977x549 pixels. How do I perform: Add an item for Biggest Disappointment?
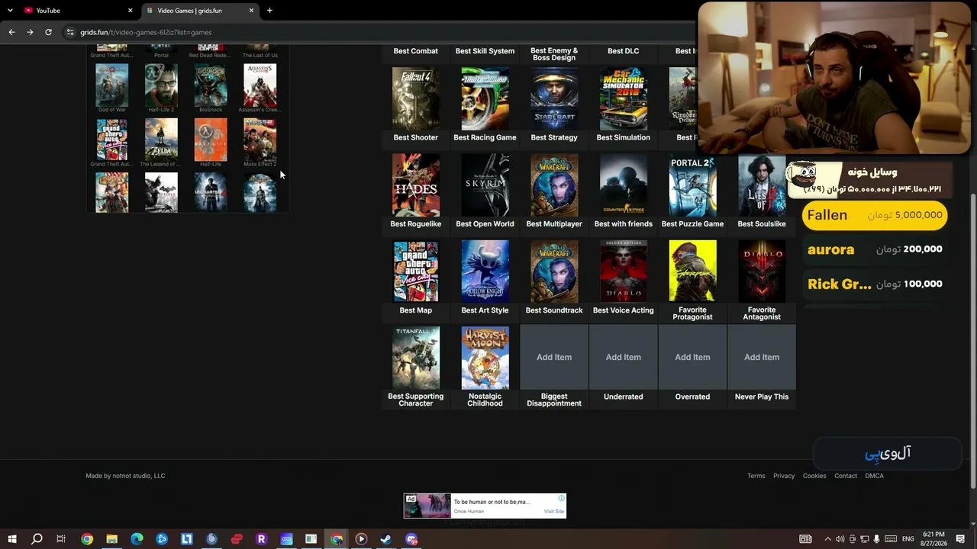(x=554, y=357)
